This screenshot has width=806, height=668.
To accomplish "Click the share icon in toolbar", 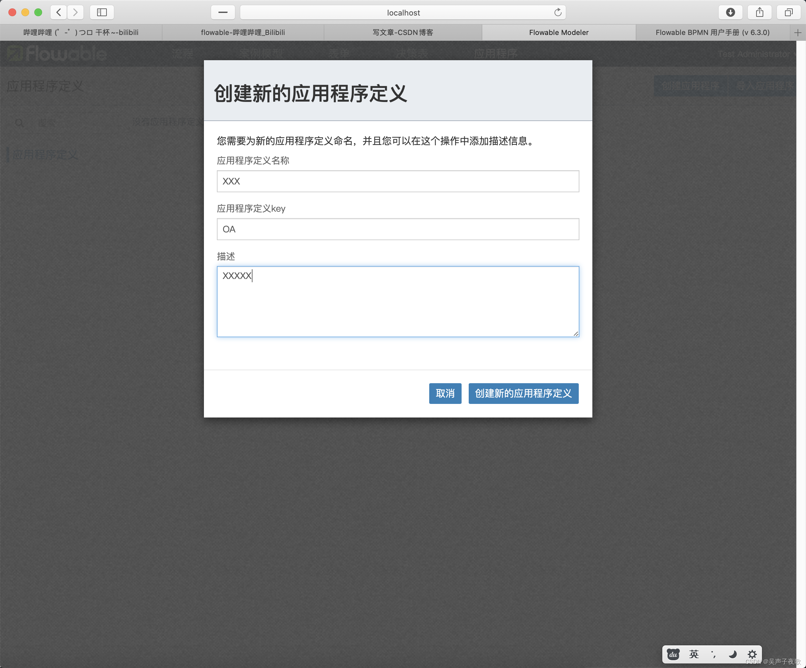I will 760,12.
